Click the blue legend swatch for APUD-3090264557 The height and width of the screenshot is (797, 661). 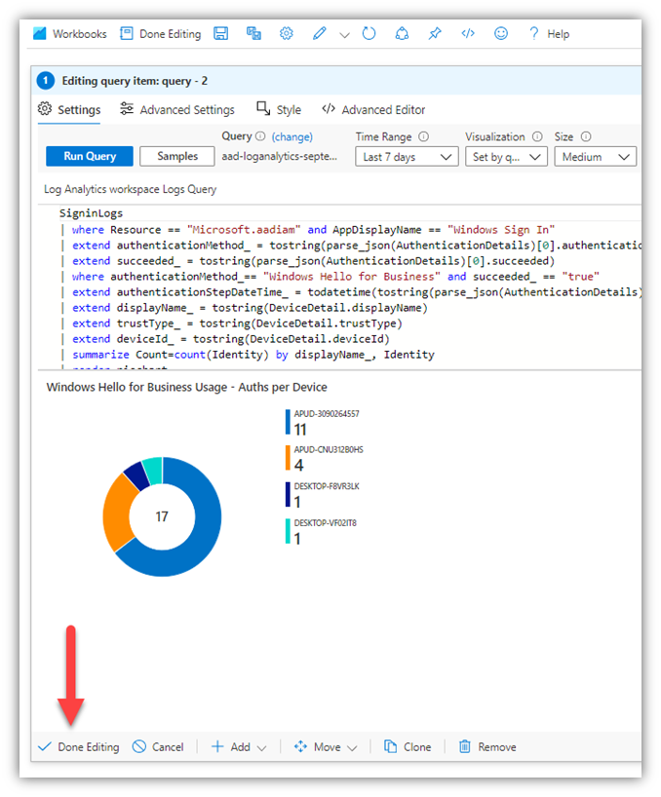click(288, 422)
